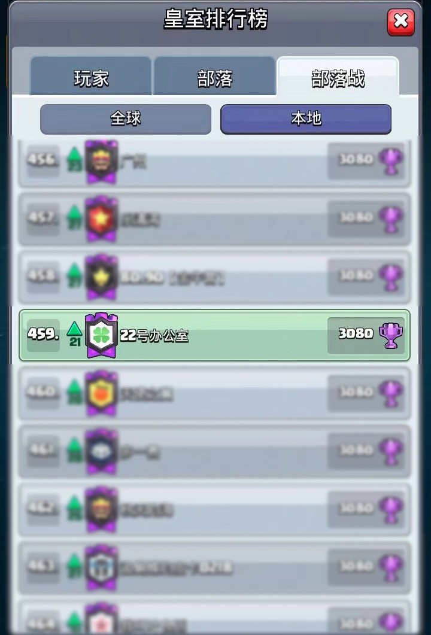Viewport: 431px width, 635px height.
Task: Switch to the 部落 tab
Action: 215,77
